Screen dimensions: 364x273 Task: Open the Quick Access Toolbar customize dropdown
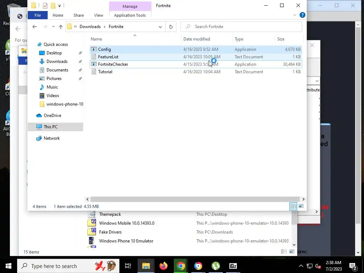coord(60,6)
